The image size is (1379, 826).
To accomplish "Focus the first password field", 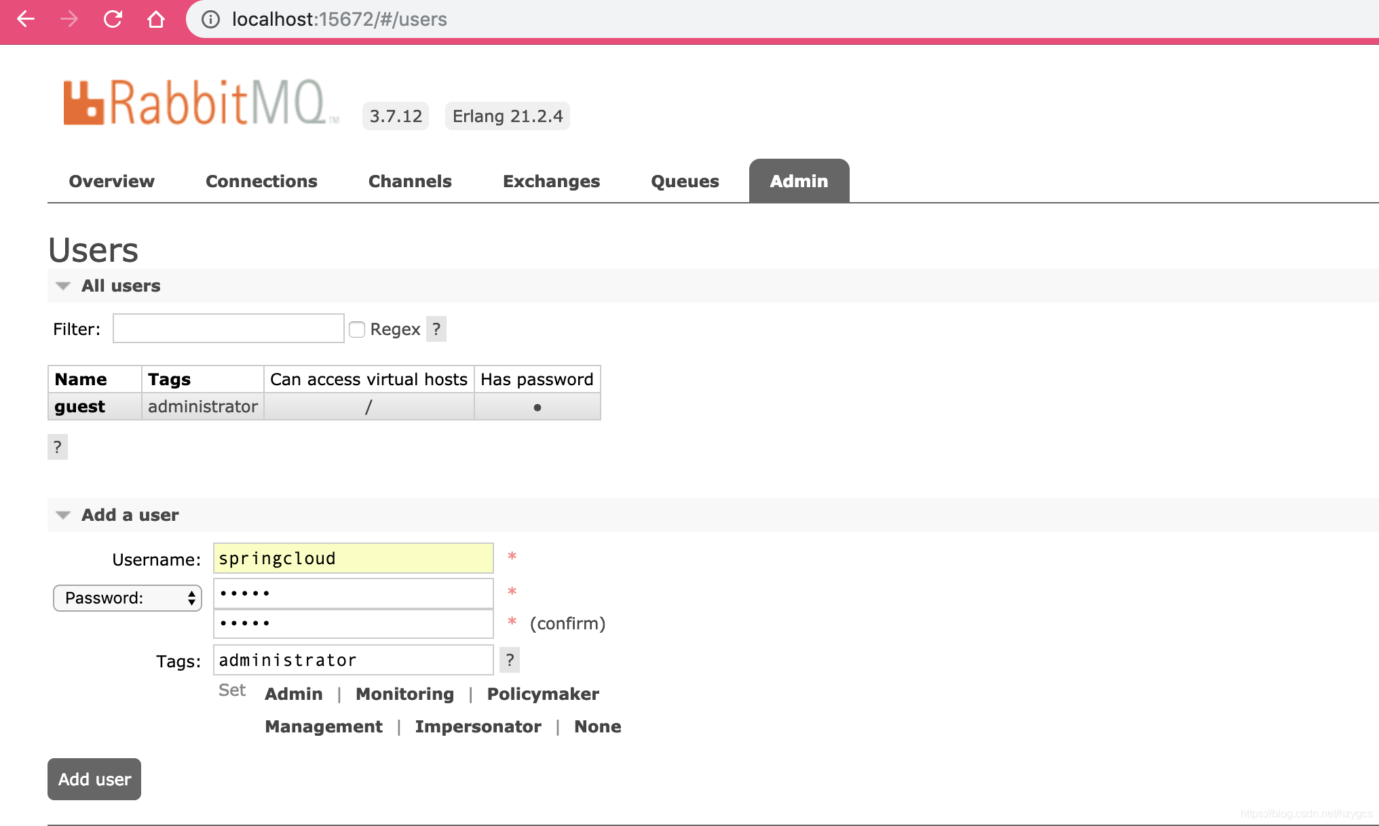I will pyautogui.click(x=354, y=593).
